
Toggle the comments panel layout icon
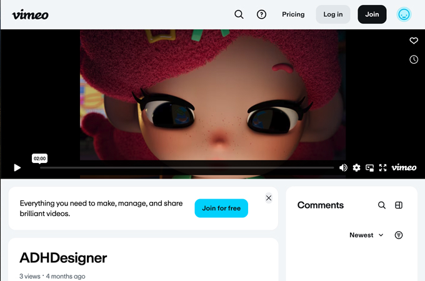(399, 205)
